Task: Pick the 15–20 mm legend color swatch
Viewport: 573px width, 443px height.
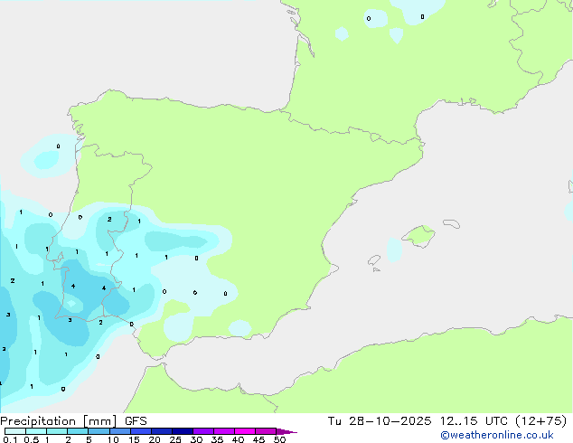Action: coord(141,431)
